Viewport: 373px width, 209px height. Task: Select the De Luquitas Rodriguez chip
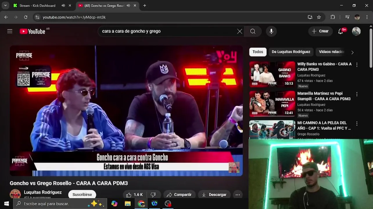pyautogui.click(x=291, y=52)
